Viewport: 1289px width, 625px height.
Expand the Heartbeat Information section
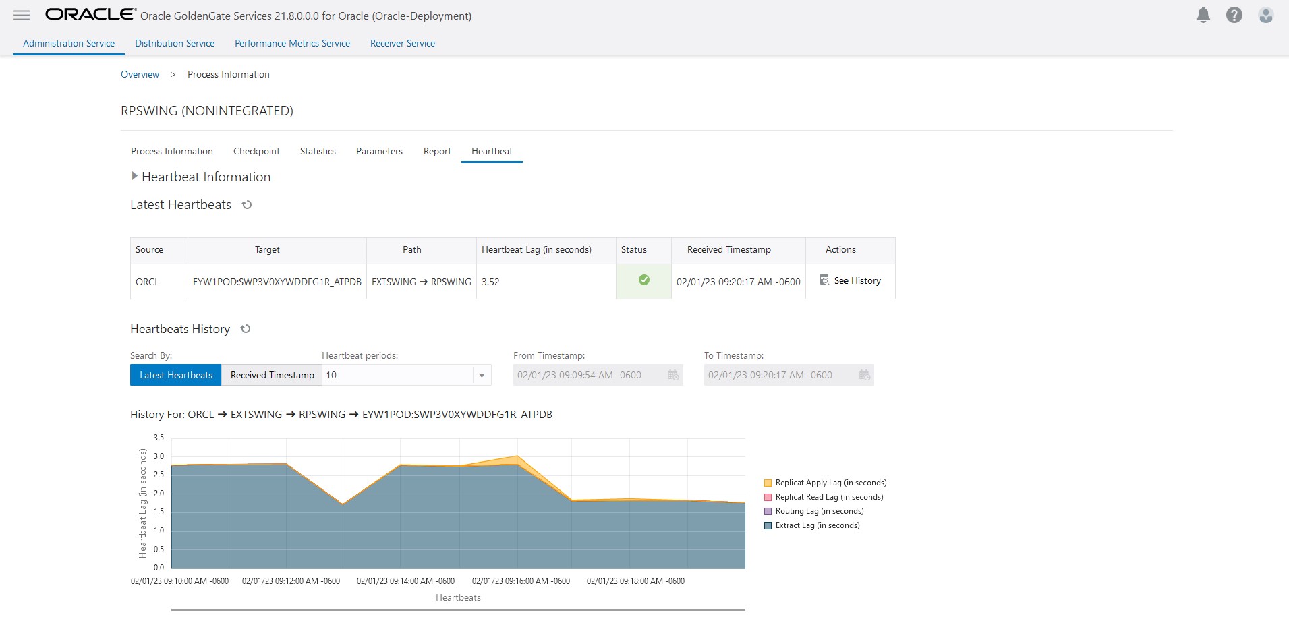point(135,177)
